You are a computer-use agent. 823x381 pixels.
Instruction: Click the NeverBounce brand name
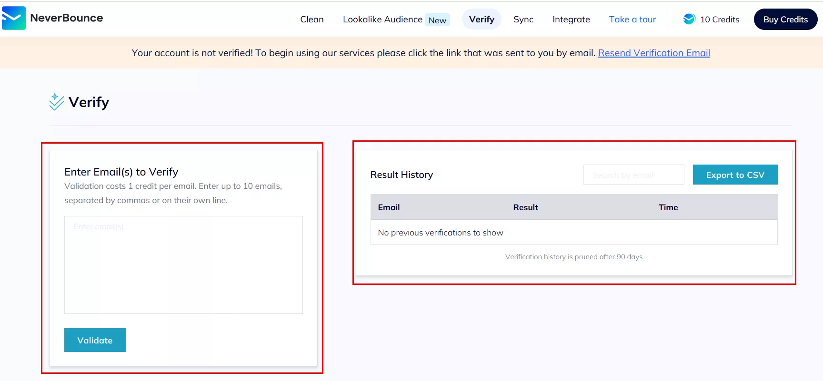coord(67,18)
